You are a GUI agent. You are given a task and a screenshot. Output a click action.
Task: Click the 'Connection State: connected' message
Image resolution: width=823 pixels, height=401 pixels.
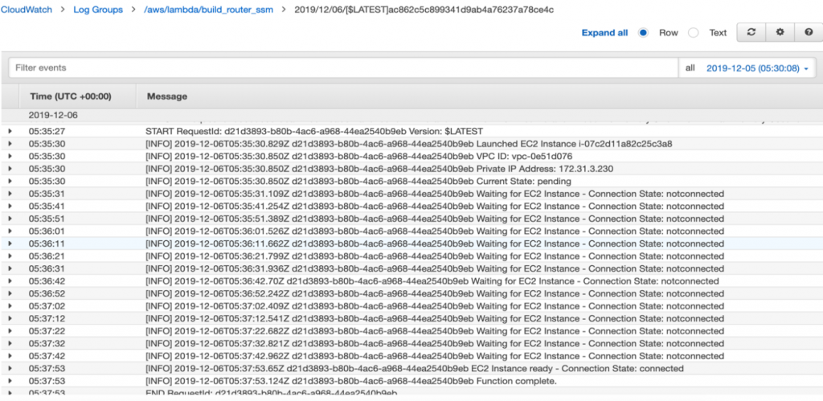pyautogui.click(x=623, y=369)
